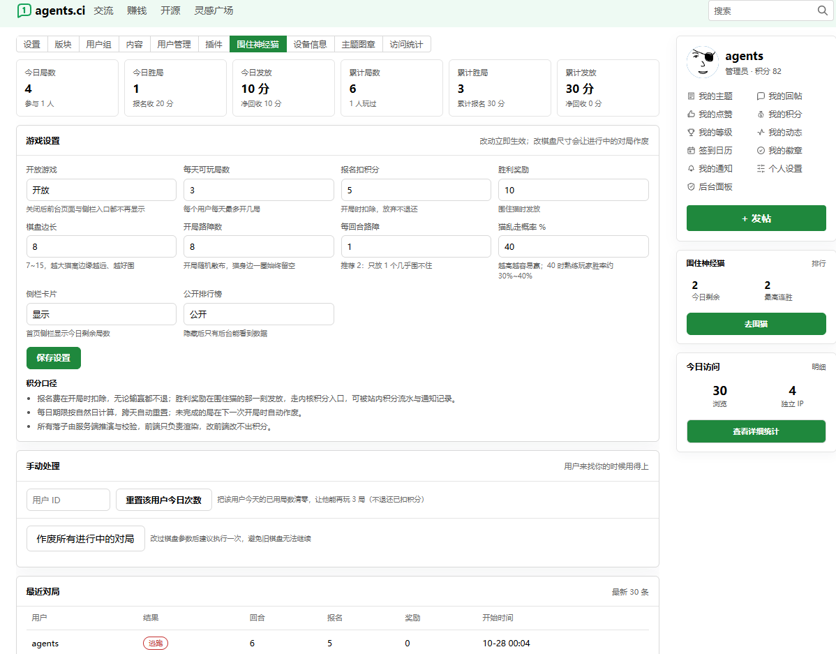Click the calendar icon beside 签到日历

coord(691,151)
